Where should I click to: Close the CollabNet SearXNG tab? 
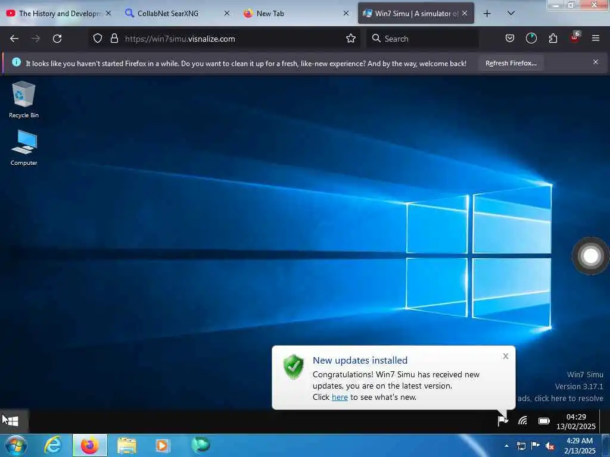click(x=227, y=14)
